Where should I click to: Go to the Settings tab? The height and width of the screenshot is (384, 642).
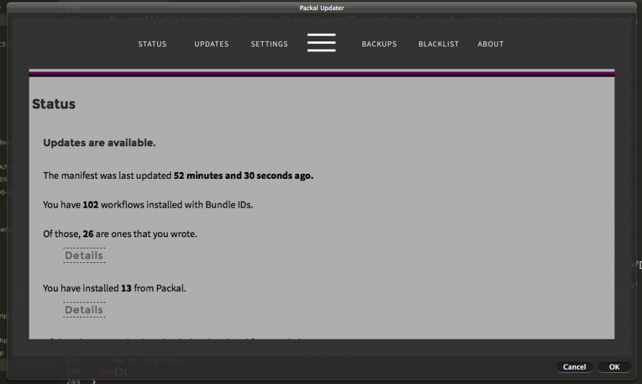(x=269, y=44)
